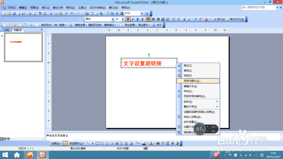Show the grid with the grid icon

[117, 14]
